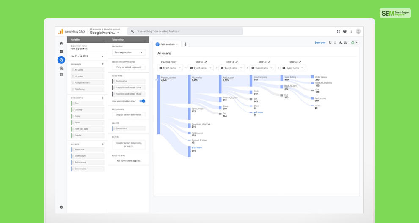Image resolution: width=419 pixels, height=223 pixels.
Task: Click Filters drop dimension or metric box
Action: (x=129, y=144)
